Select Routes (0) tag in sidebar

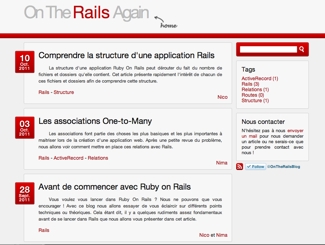[x=253, y=95]
